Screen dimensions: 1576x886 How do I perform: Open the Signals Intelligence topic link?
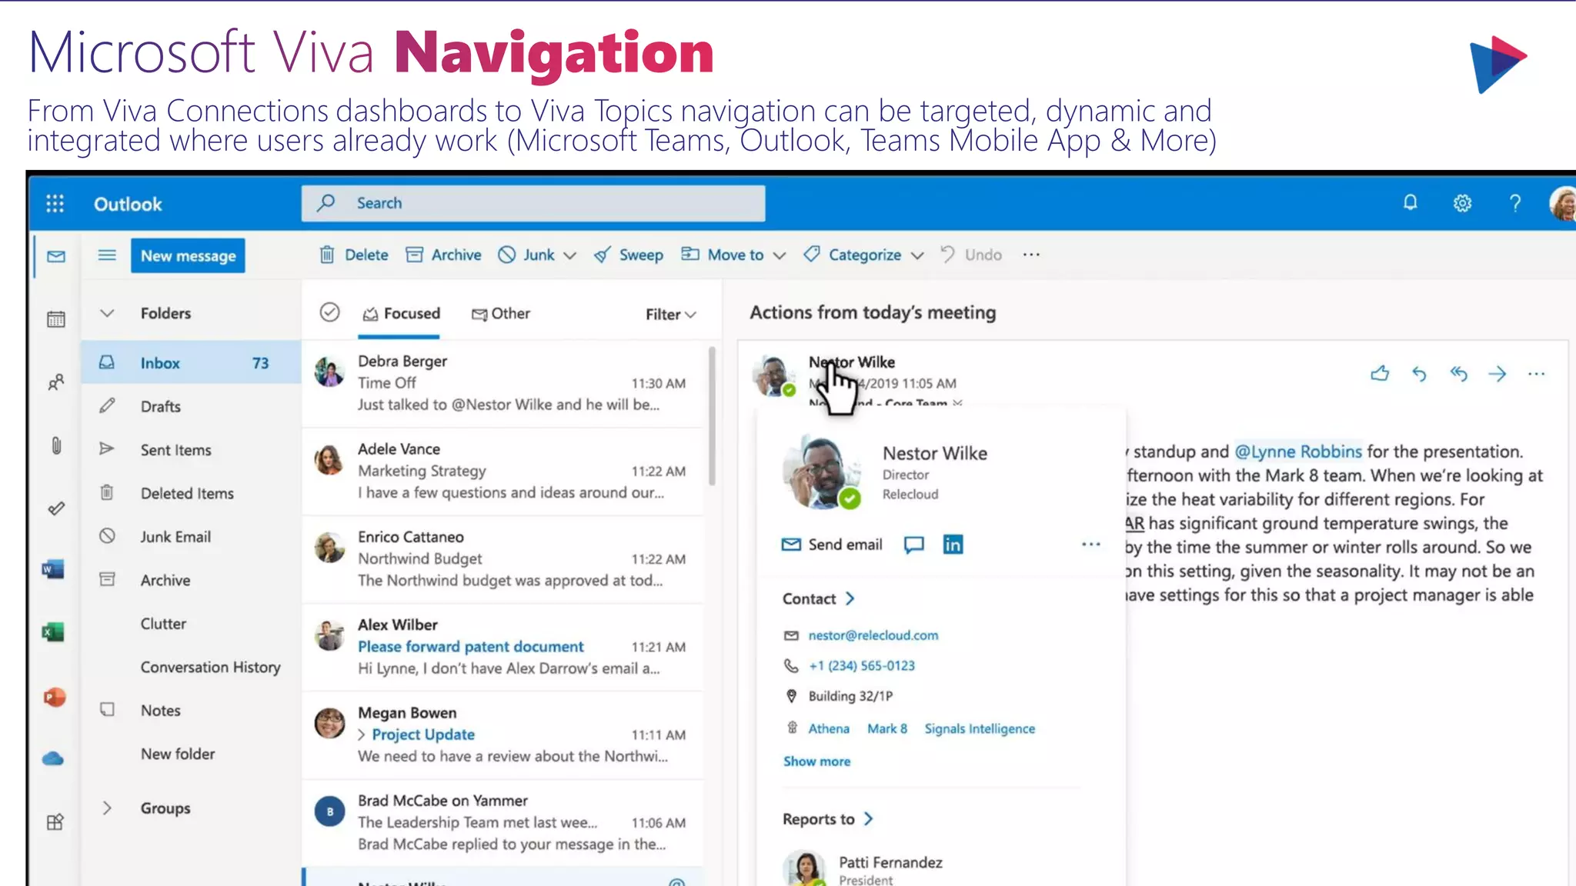coord(980,728)
